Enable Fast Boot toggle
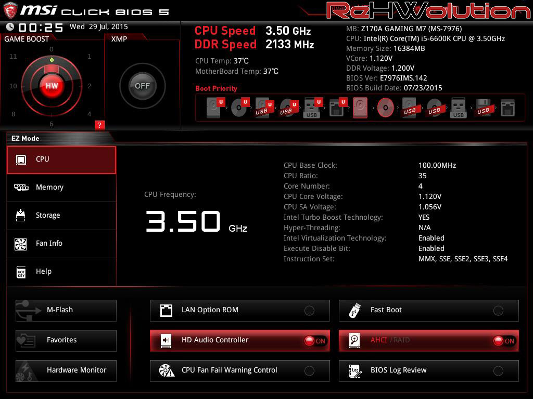This screenshot has width=533, height=399. click(x=498, y=311)
